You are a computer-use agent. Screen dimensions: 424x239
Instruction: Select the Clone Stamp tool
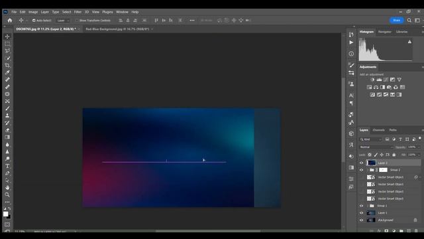[7, 116]
